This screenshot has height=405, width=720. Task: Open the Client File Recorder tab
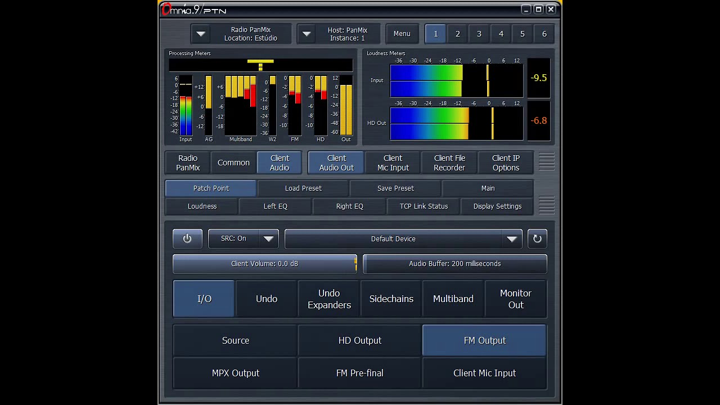click(449, 163)
